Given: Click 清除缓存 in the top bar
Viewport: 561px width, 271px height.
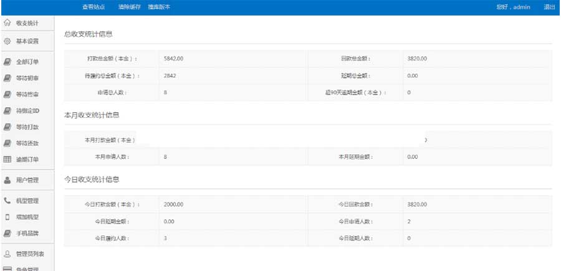Looking at the screenshot, I should pos(129,7).
